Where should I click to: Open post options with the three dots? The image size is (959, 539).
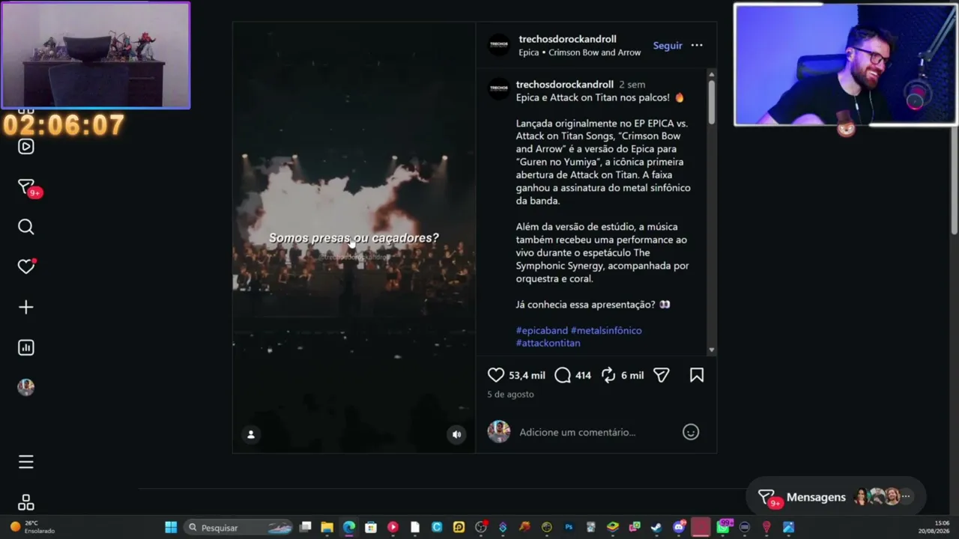[697, 45]
